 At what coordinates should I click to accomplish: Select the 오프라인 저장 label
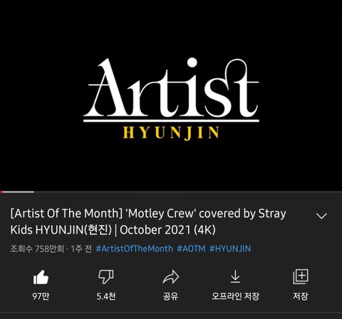click(x=235, y=296)
